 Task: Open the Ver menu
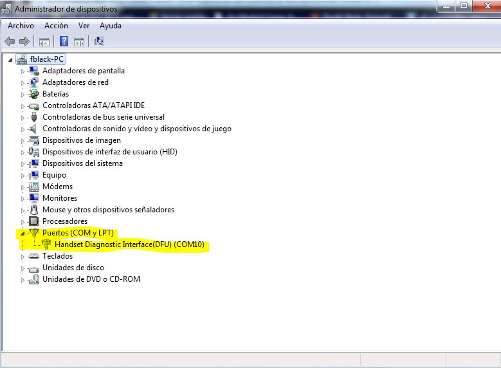(x=84, y=26)
